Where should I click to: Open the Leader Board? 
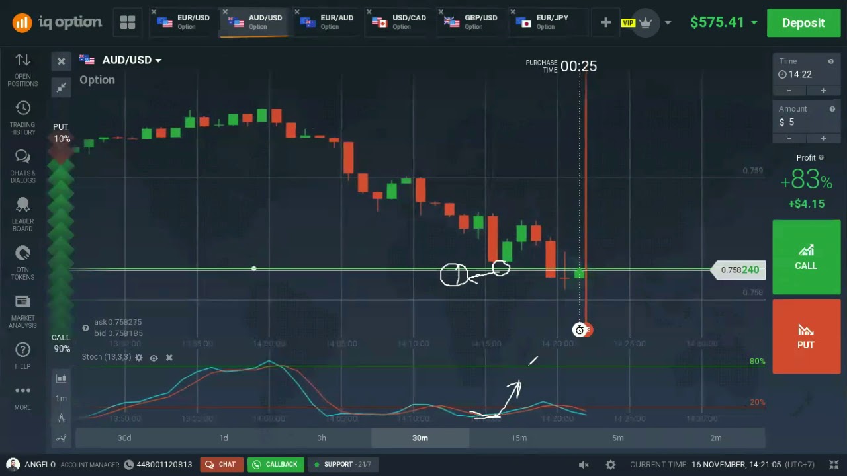pos(22,215)
